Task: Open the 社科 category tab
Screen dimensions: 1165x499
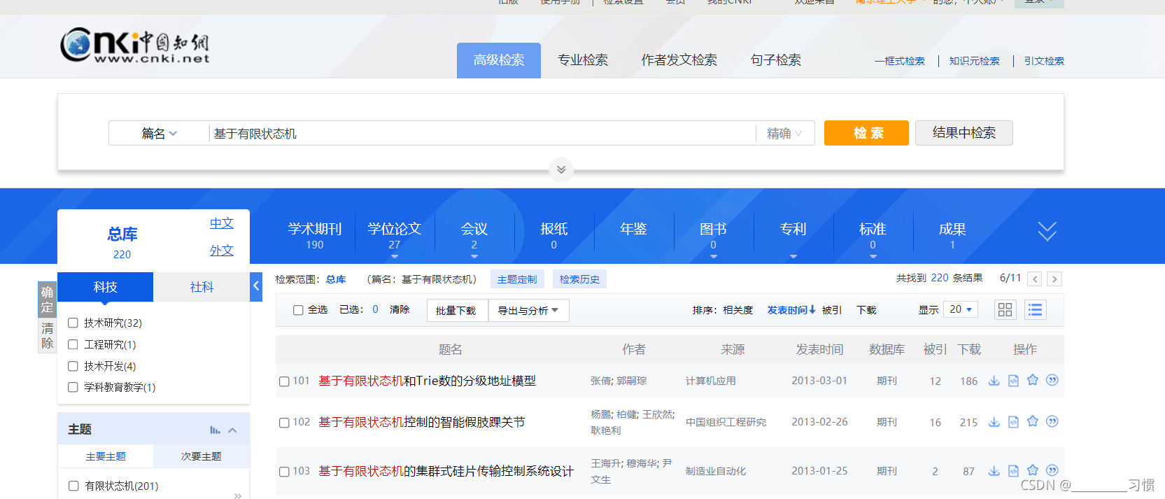Action: click(x=202, y=287)
